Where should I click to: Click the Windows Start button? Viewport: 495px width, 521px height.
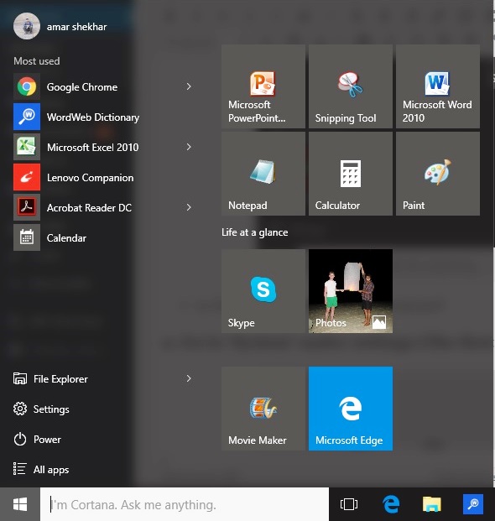click(x=20, y=504)
